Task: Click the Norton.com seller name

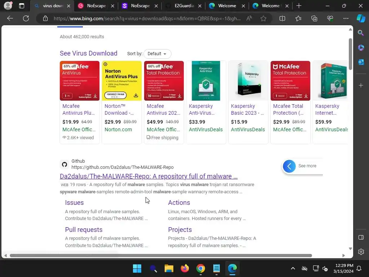Action: 118,129
